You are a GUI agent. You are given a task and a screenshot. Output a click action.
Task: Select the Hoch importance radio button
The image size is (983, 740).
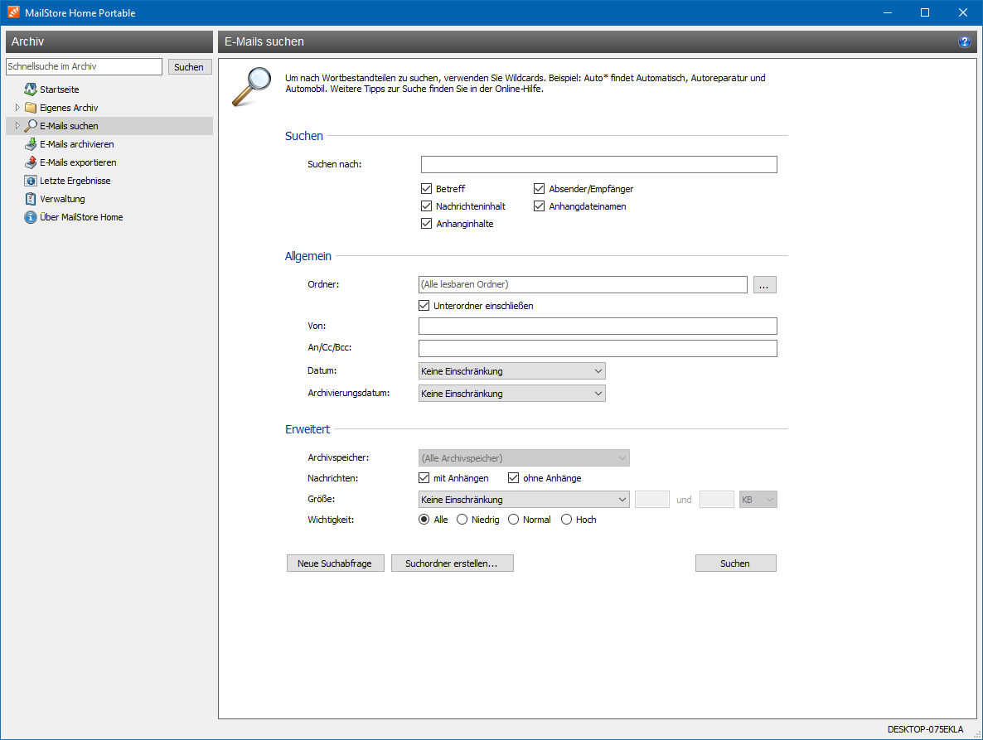[x=567, y=520]
